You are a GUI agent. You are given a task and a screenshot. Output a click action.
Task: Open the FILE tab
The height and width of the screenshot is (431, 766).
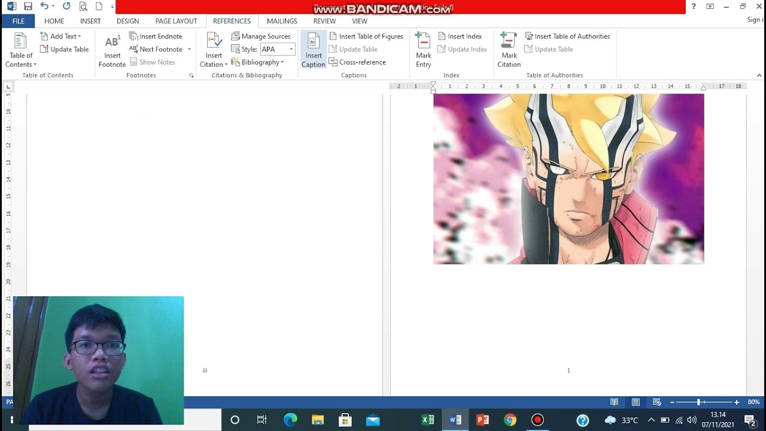tap(19, 21)
